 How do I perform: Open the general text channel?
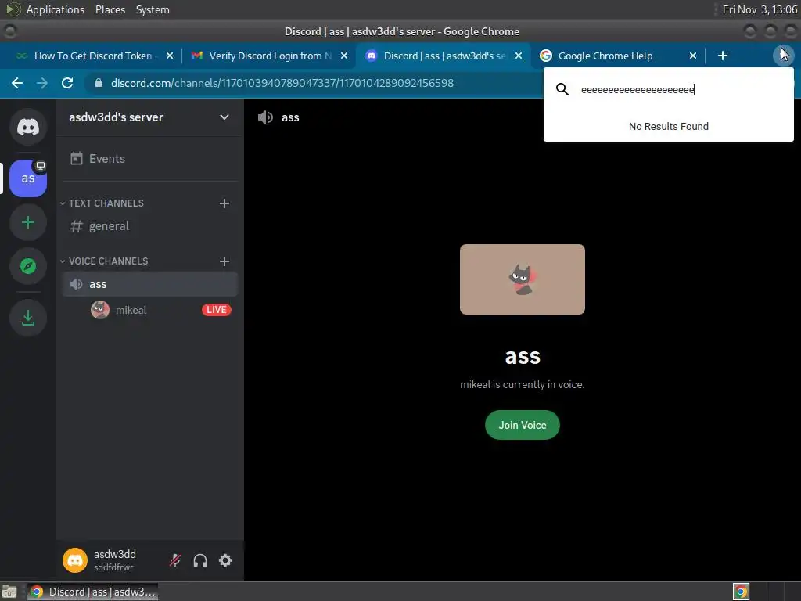pos(149,226)
